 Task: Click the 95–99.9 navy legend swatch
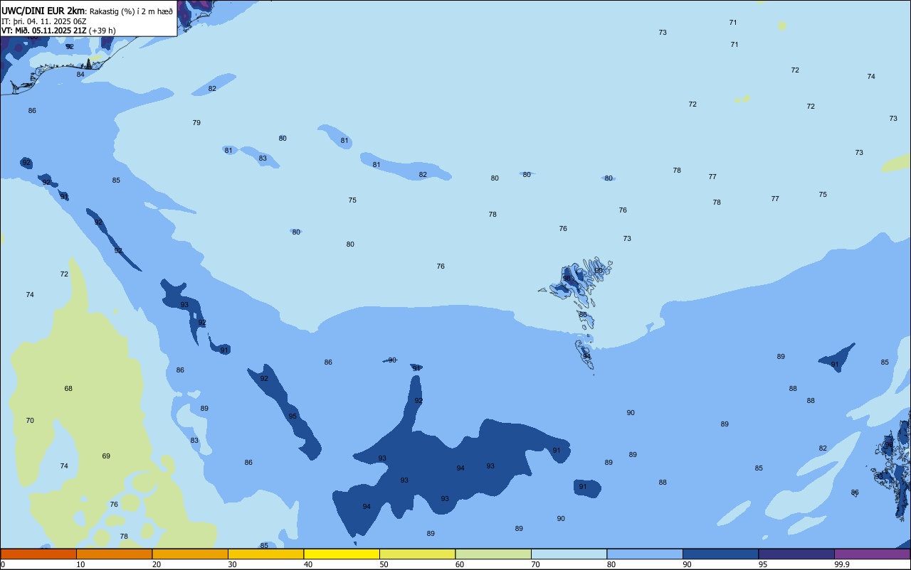[796, 554]
